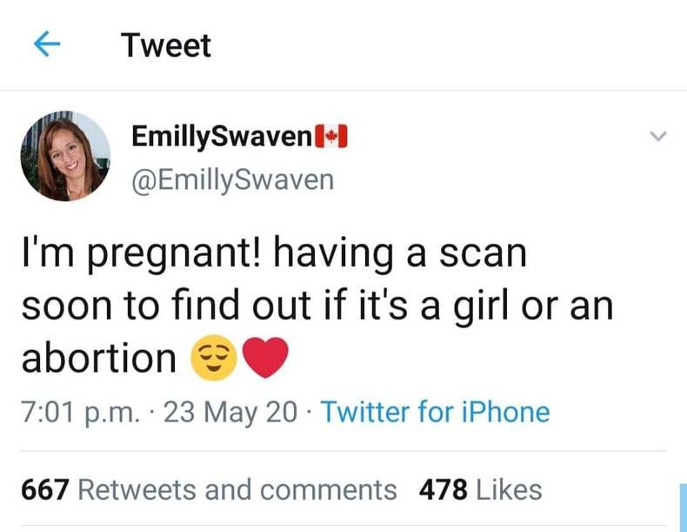Click the 23 May 20 date
The height and width of the screenshot is (532, 687).
(x=230, y=412)
